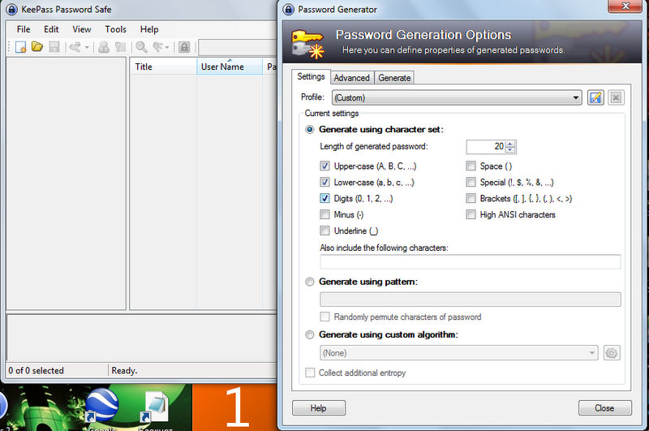Sort entries by the User Name column

pyautogui.click(x=230, y=67)
